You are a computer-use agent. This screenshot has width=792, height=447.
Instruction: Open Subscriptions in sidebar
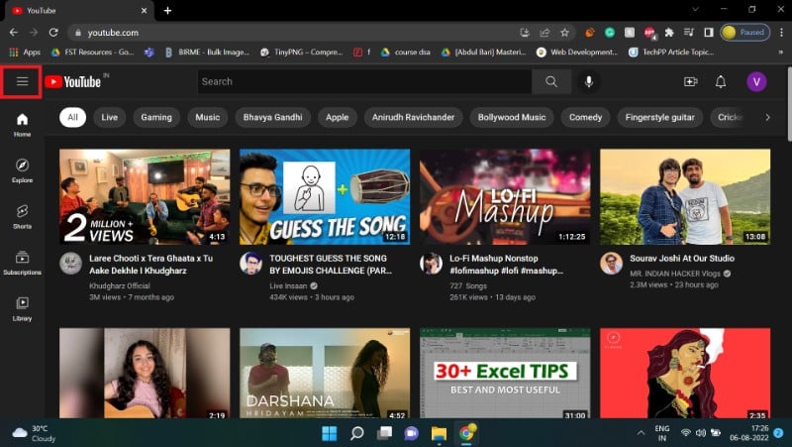(22, 263)
